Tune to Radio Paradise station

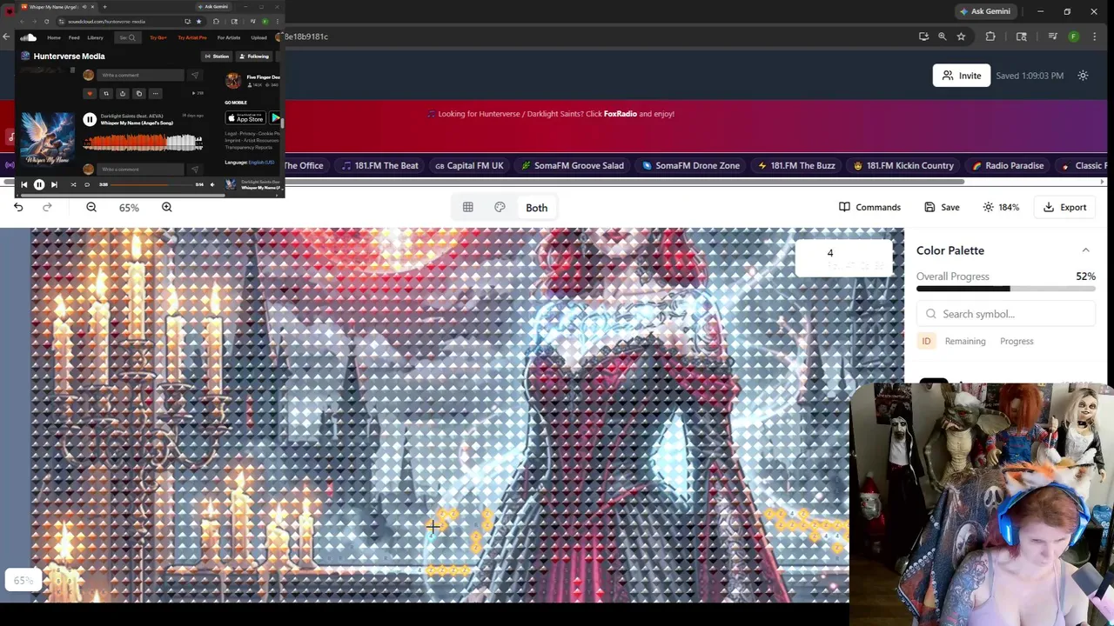tap(1008, 165)
